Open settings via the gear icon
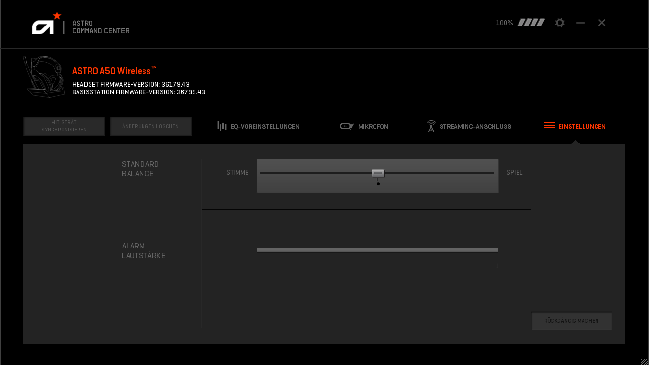 click(559, 23)
